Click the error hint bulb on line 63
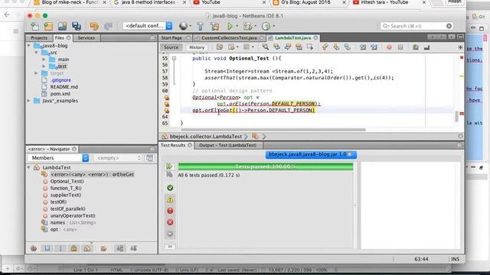The height and width of the screenshot is (275, 490). tap(167, 110)
